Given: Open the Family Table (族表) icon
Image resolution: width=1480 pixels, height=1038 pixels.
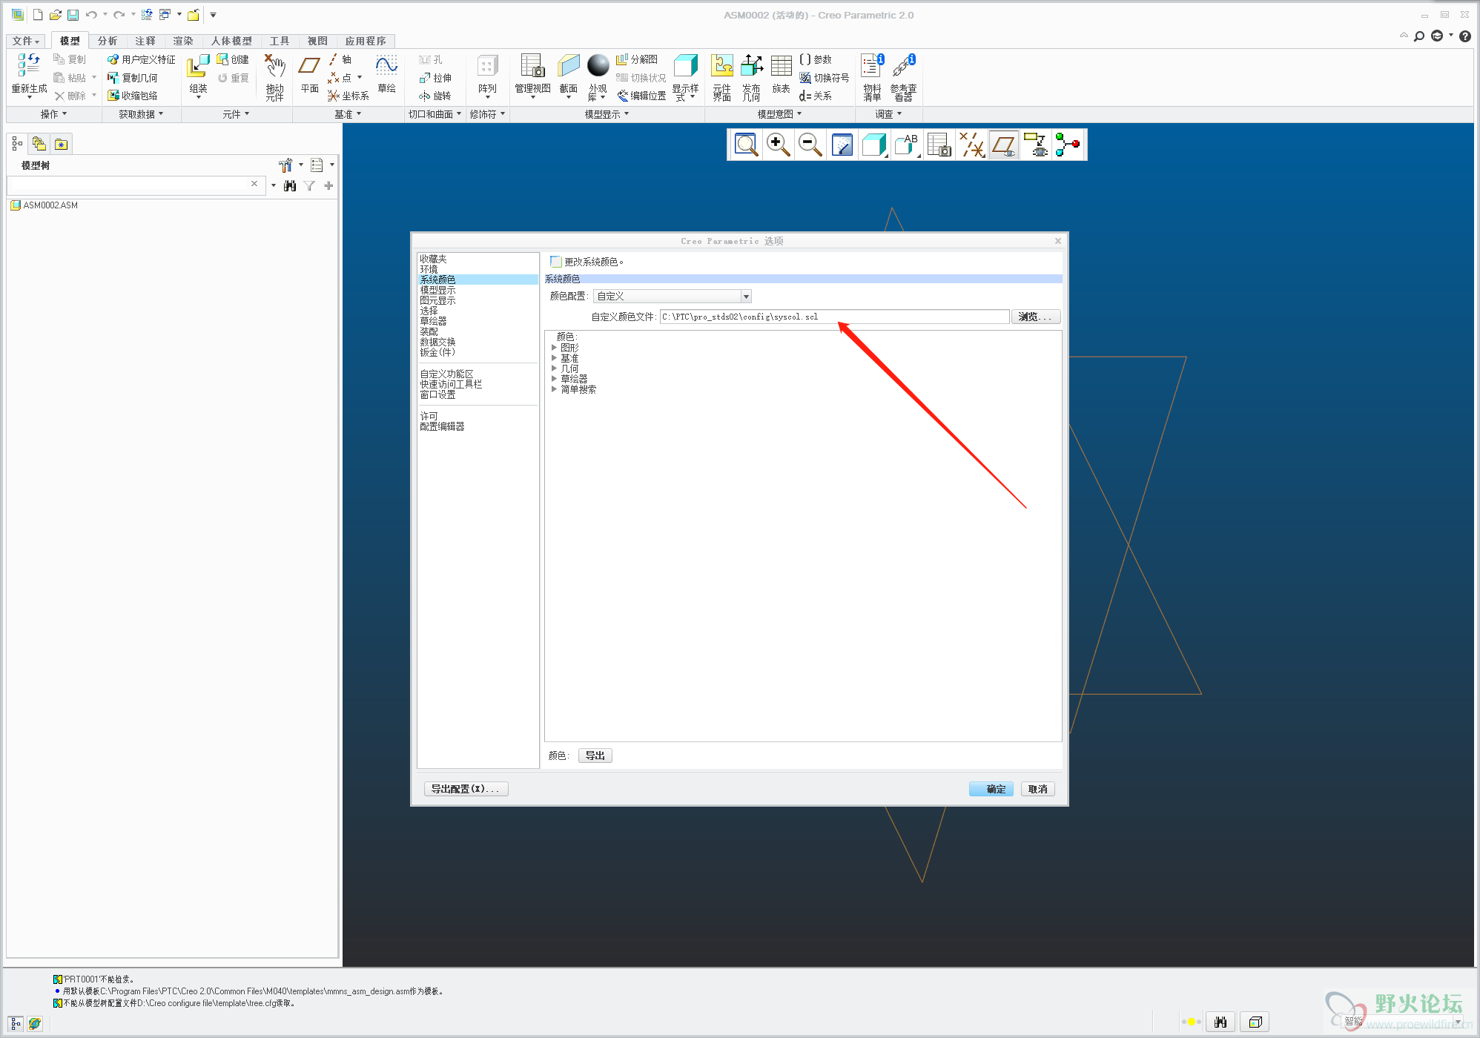Looking at the screenshot, I should tap(781, 67).
